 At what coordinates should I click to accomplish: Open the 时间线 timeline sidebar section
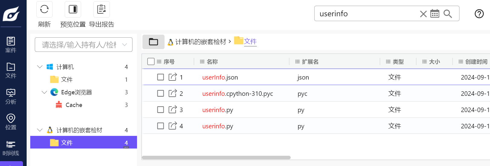[x=11, y=148]
